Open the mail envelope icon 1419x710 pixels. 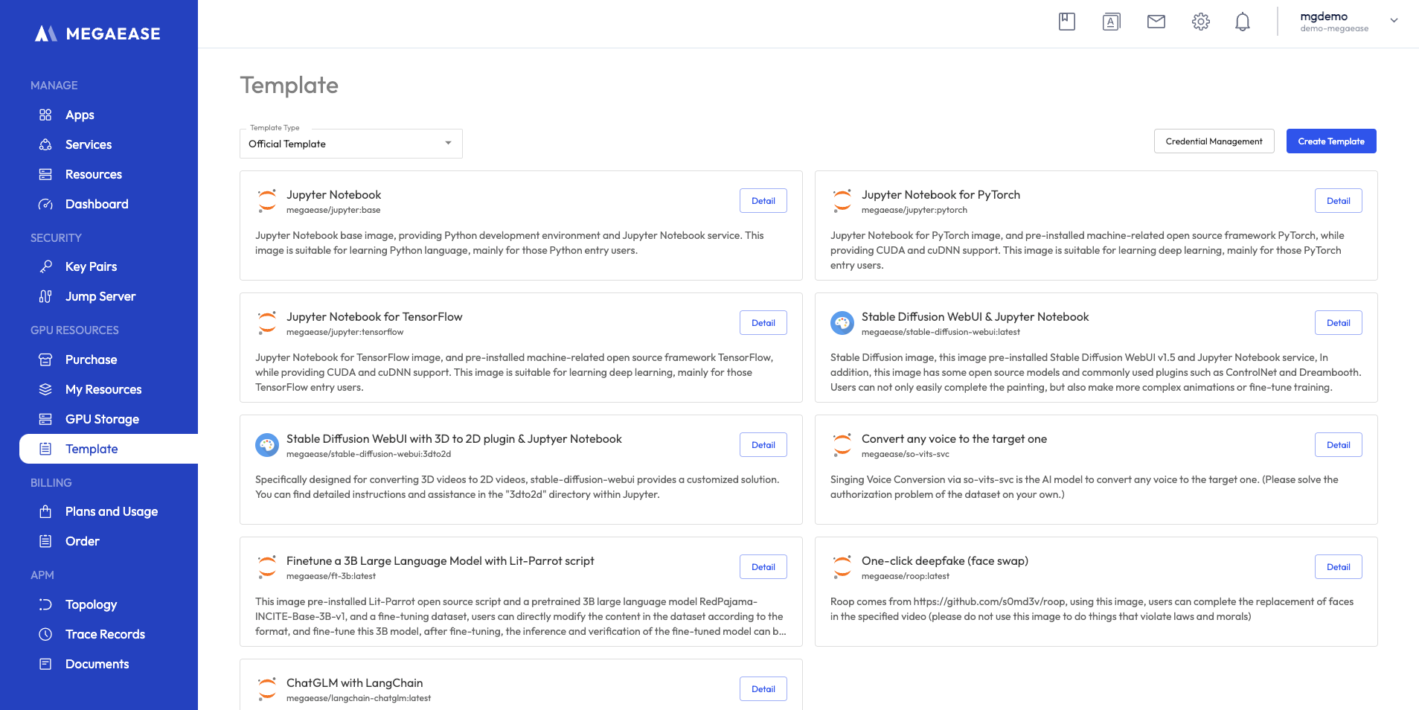click(x=1156, y=22)
